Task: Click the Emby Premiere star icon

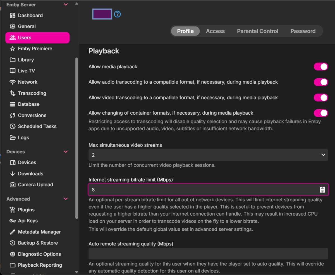Action: point(12,49)
